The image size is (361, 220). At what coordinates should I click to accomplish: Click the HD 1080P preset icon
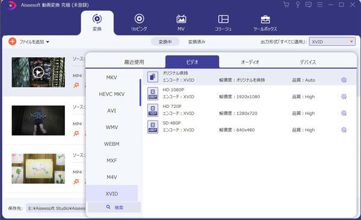[x=153, y=93]
